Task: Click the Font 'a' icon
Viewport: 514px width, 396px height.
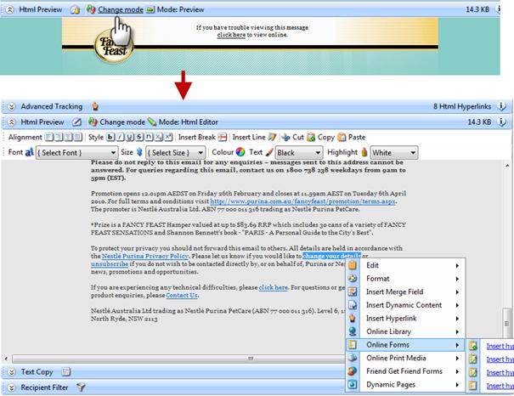Action: (29, 152)
